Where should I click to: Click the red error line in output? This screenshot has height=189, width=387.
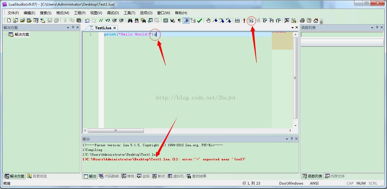164,159
